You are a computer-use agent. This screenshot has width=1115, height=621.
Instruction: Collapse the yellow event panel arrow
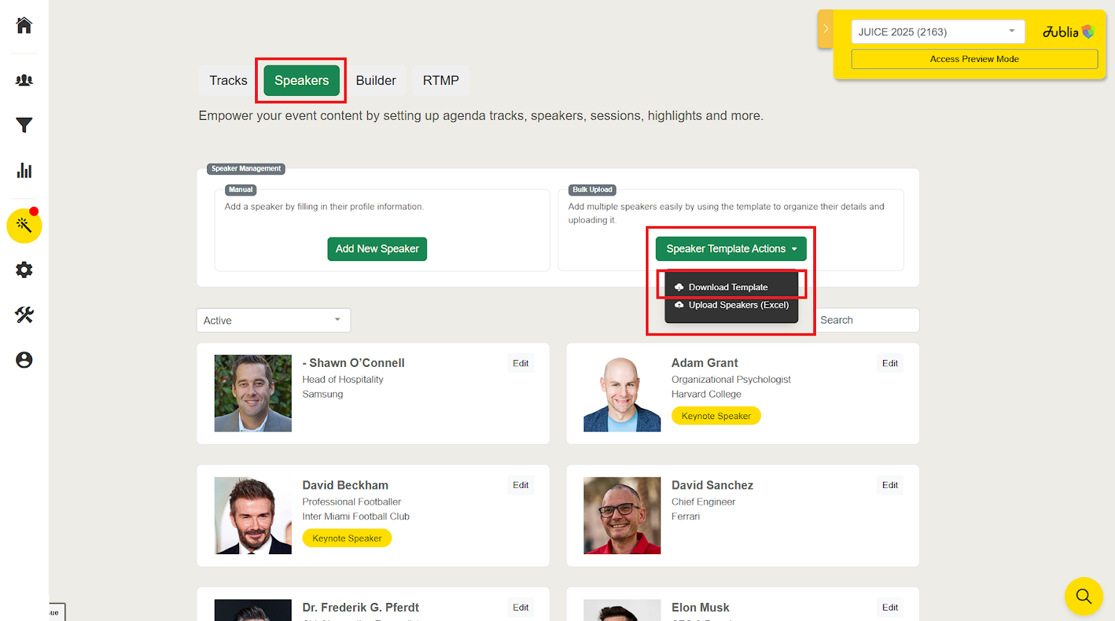tap(825, 29)
